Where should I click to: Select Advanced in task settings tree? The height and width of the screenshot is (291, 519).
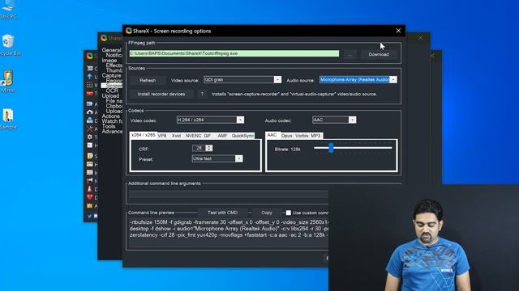pos(112,131)
